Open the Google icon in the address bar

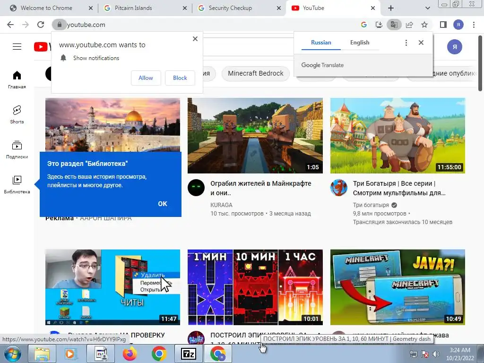364,25
